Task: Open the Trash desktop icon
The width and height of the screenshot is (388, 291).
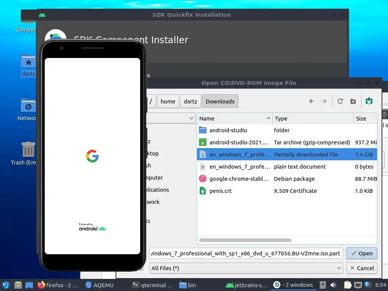Action: click(28, 149)
